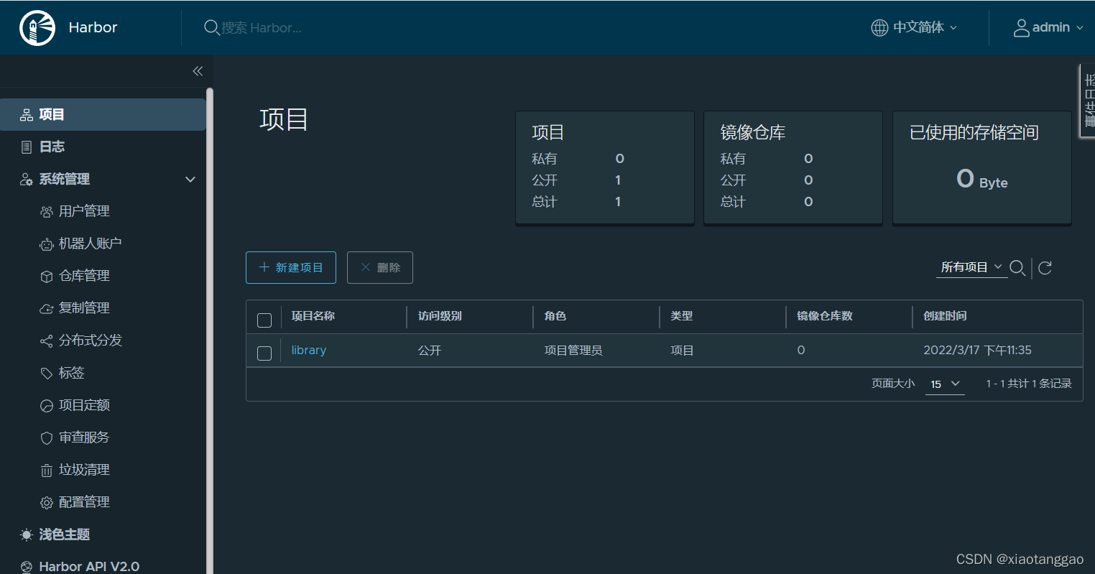The width and height of the screenshot is (1095, 574).
Task: Click the 镜像仓库 statistics card title
Action: (x=753, y=133)
